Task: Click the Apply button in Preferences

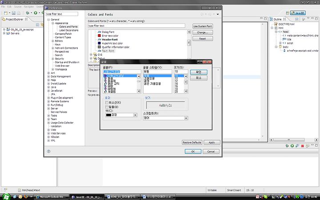Action: [212, 143]
